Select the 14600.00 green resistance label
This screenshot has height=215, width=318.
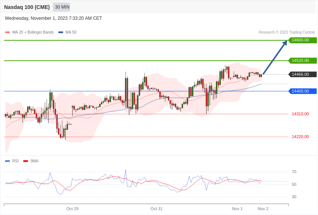click(302, 40)
